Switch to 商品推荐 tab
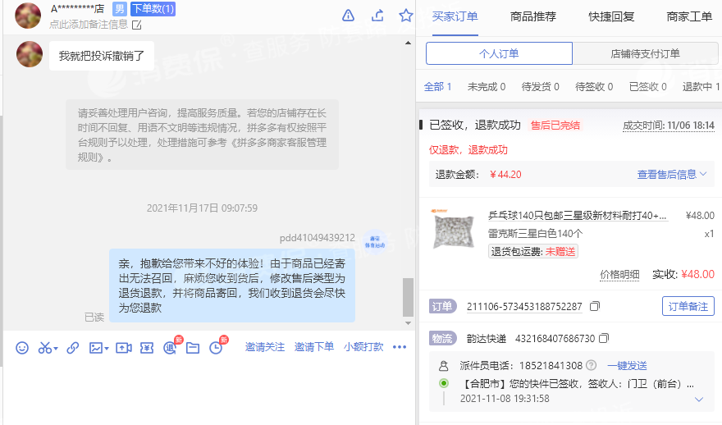Screen dimensions: 722x425 pos(533,16)
